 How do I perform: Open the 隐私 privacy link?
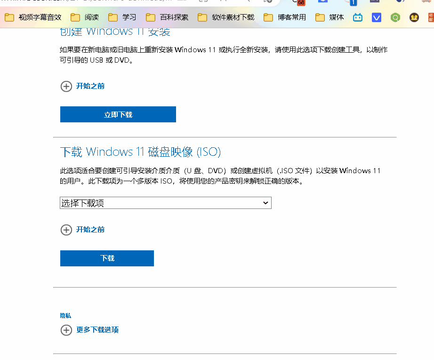pyautogui.click(x=66, y=315)
